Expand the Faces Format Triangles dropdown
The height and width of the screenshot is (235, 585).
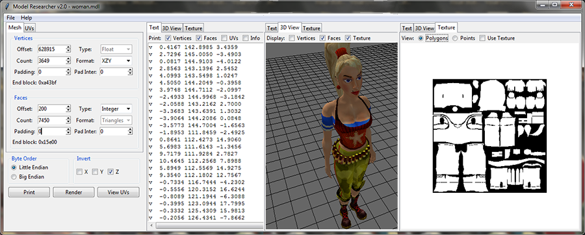tap(116, 120)
